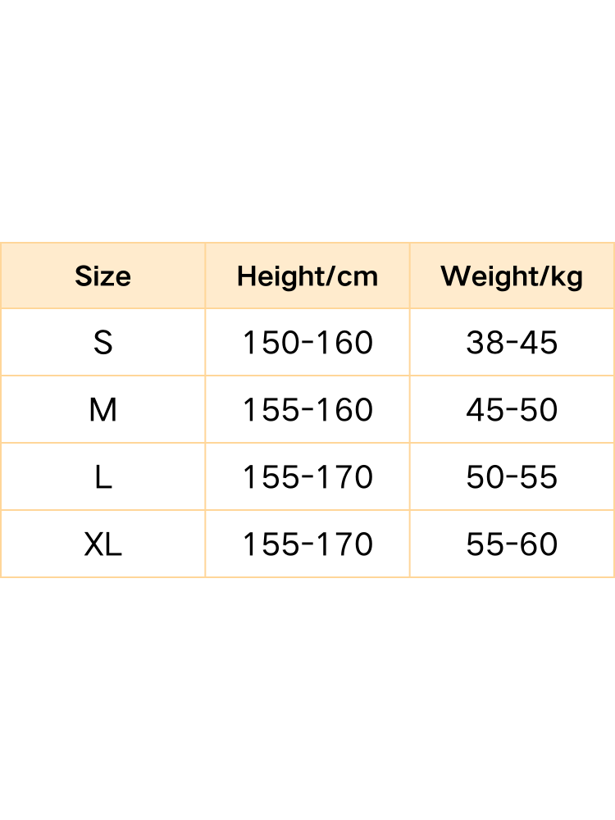Select the XL size cell
Viewport: 615px width, 820px height.
pos(102,544)
